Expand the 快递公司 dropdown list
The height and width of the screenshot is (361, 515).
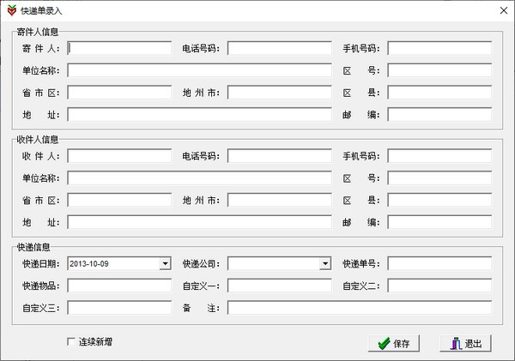pyautogui.click(x=325, y=263)
